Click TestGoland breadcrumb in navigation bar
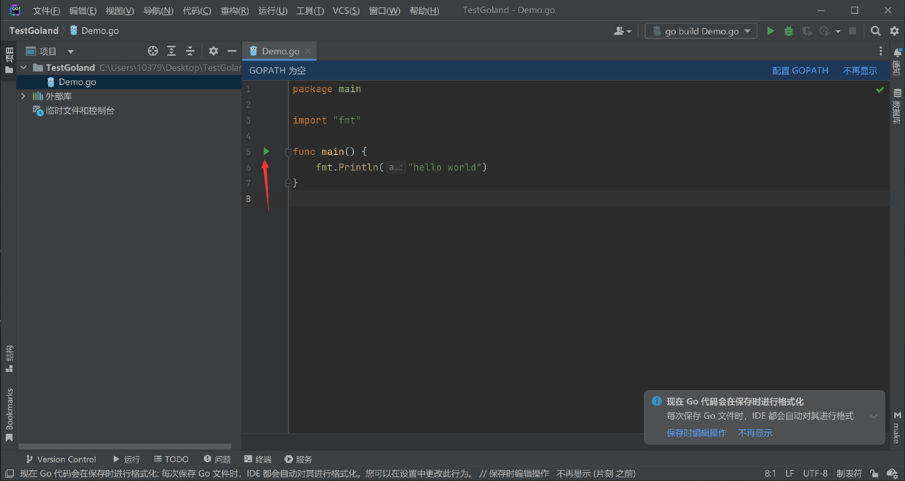This screenshot has height=481, width=905. click(34, 31)
